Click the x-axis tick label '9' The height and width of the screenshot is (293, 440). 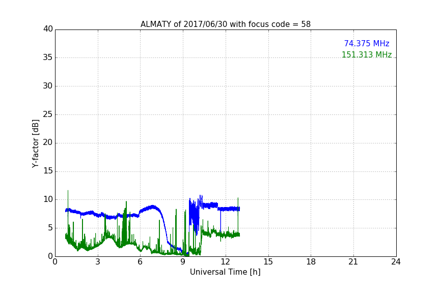click(183, 262)
